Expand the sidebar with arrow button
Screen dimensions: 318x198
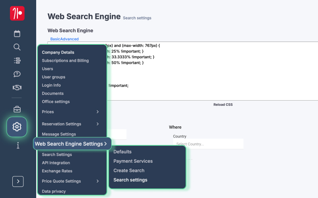(x=18, y=181)
